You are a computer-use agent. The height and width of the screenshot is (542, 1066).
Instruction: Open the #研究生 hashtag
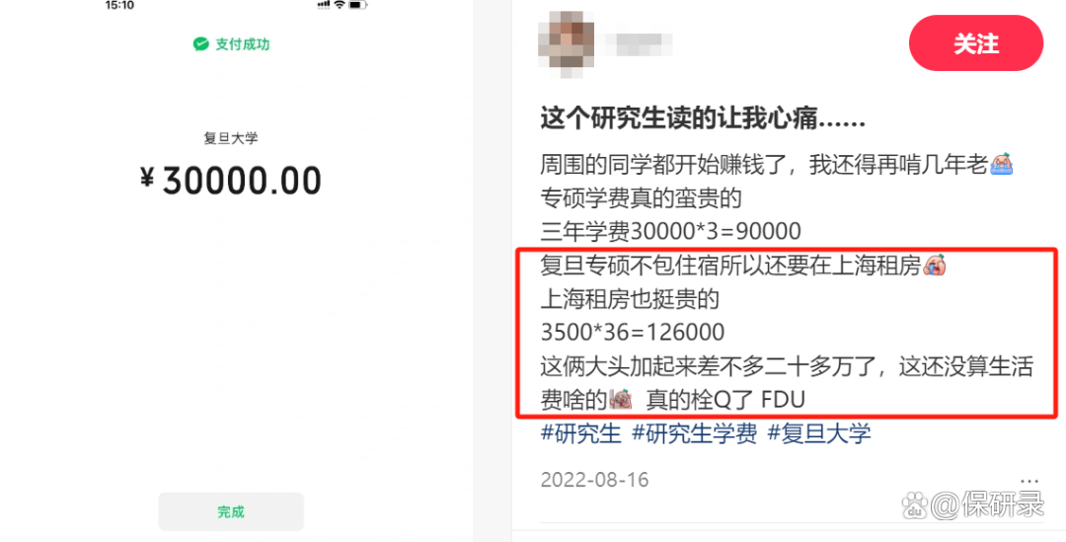[580, 433]
